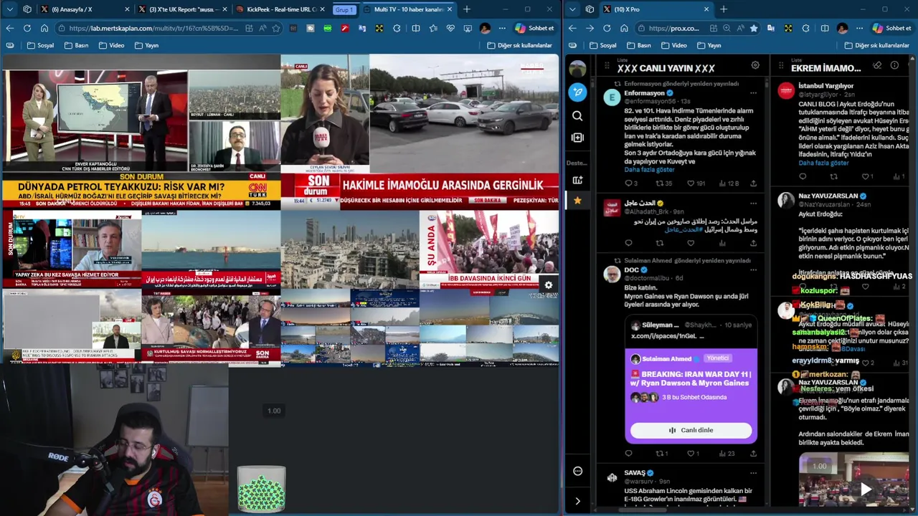Image resolution: width=918 pixels, height=516 pixels.
Task: Switch to the (6) Anasayfa / X tab
Action: [85, 9]
